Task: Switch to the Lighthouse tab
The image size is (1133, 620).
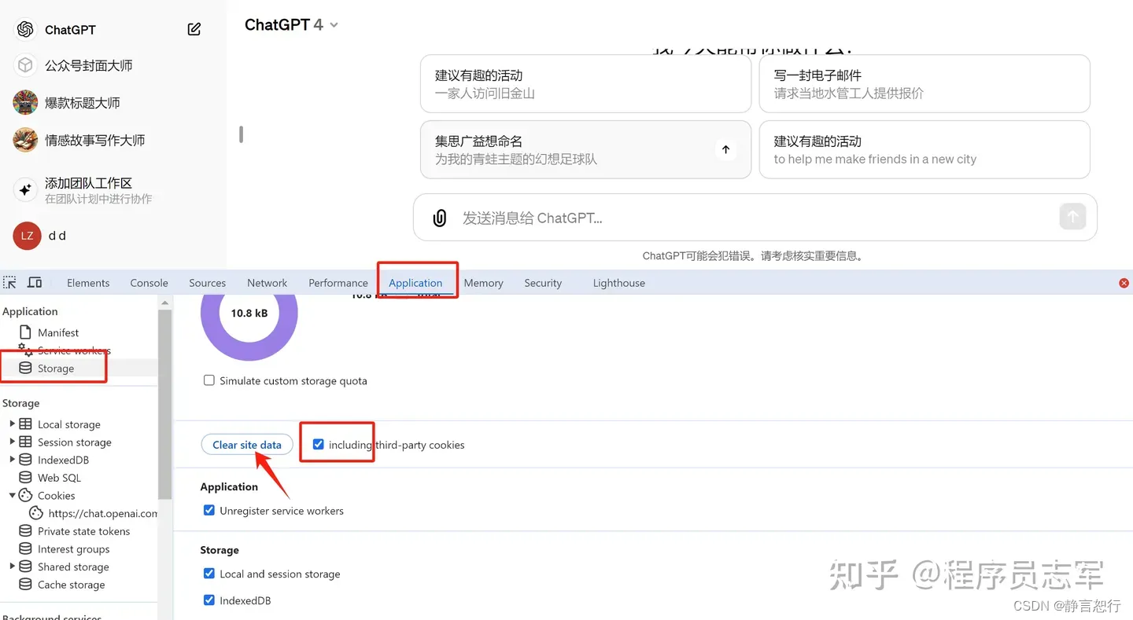Action: point(618,283)
